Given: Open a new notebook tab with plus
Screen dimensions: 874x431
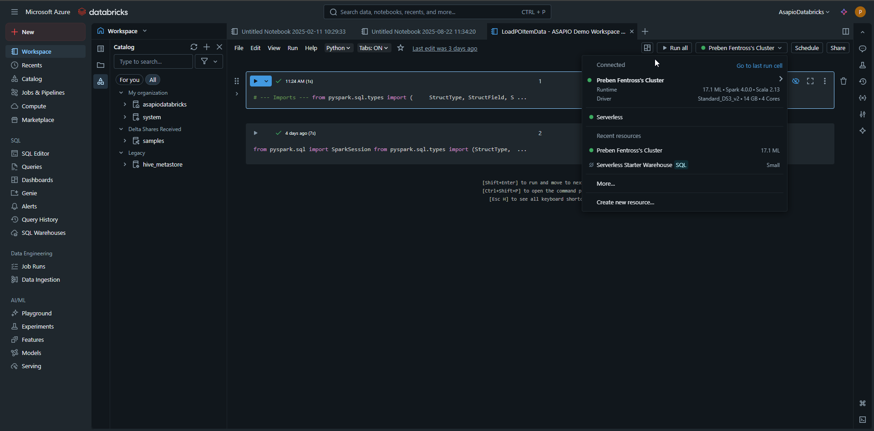Looking at the screenshot, I should pos(645,31).
